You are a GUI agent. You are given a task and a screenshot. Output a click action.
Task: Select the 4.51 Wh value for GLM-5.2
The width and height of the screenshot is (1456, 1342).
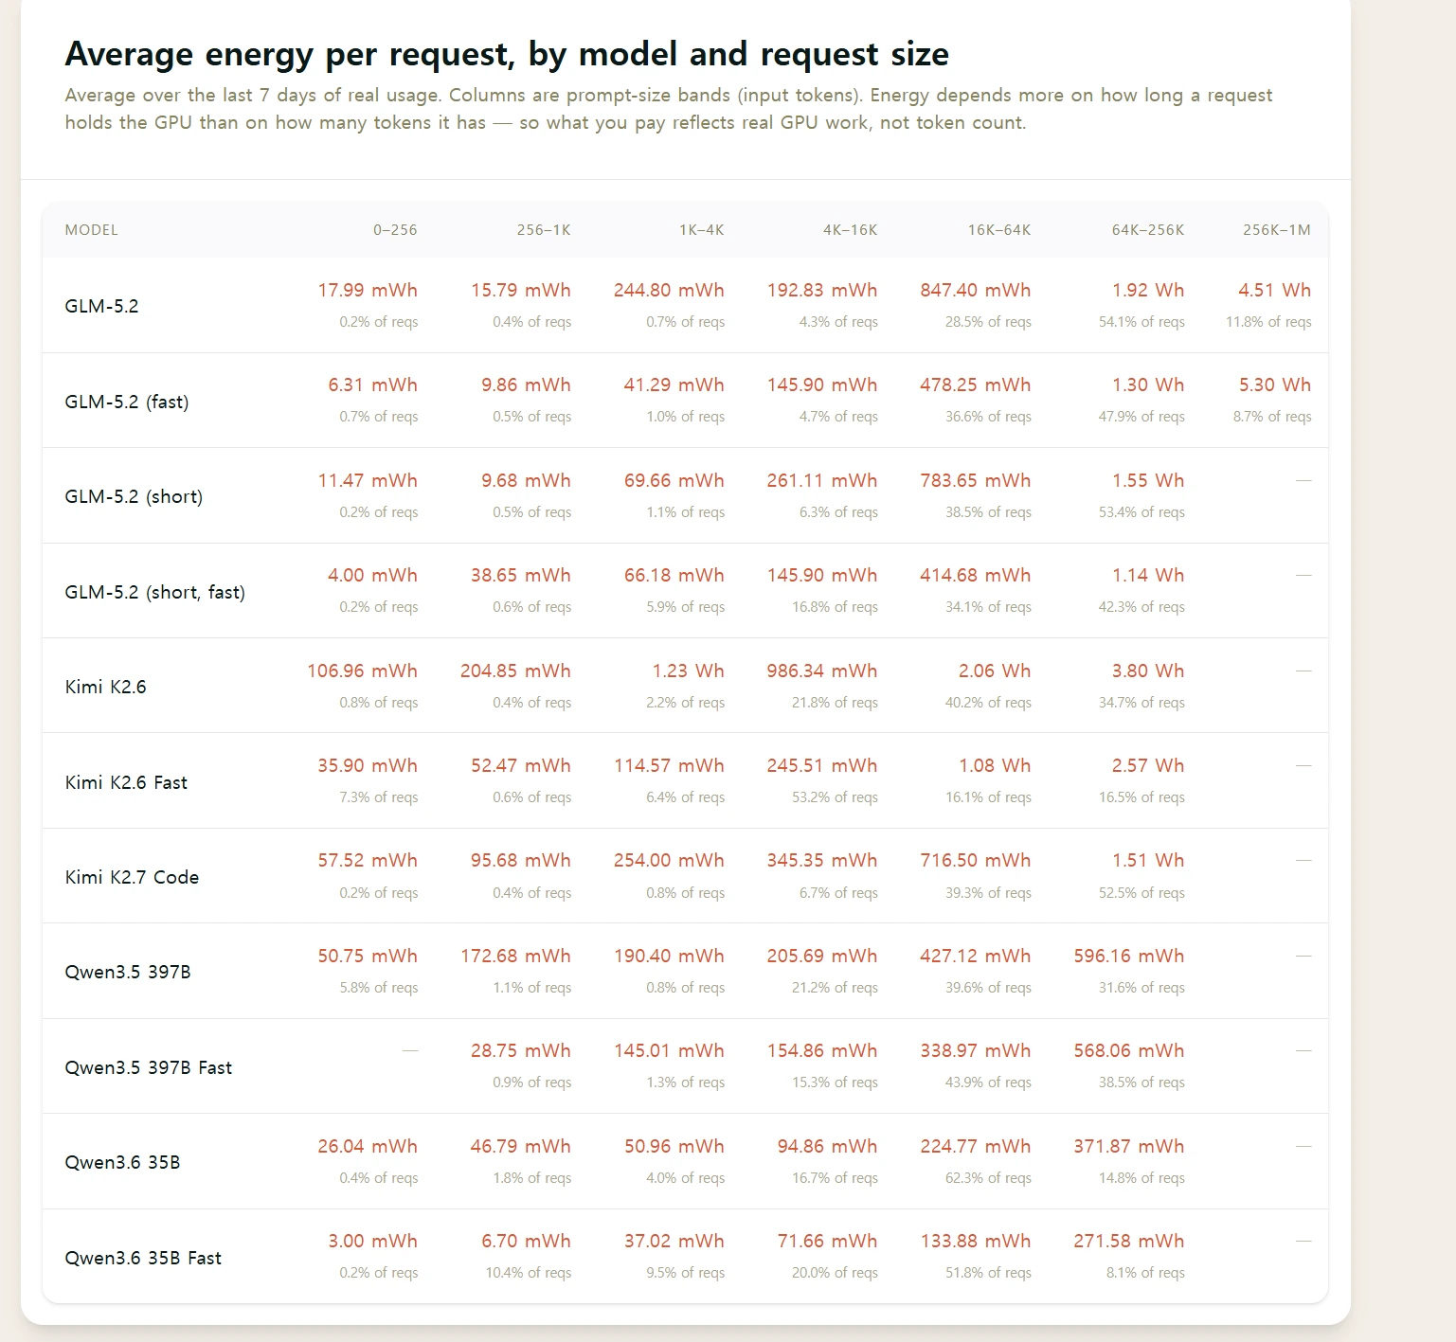[x=1275, y=290]
